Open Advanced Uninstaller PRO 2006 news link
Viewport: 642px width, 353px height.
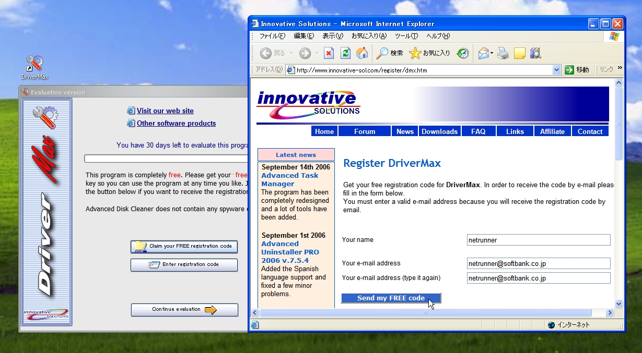click(290, 252)
